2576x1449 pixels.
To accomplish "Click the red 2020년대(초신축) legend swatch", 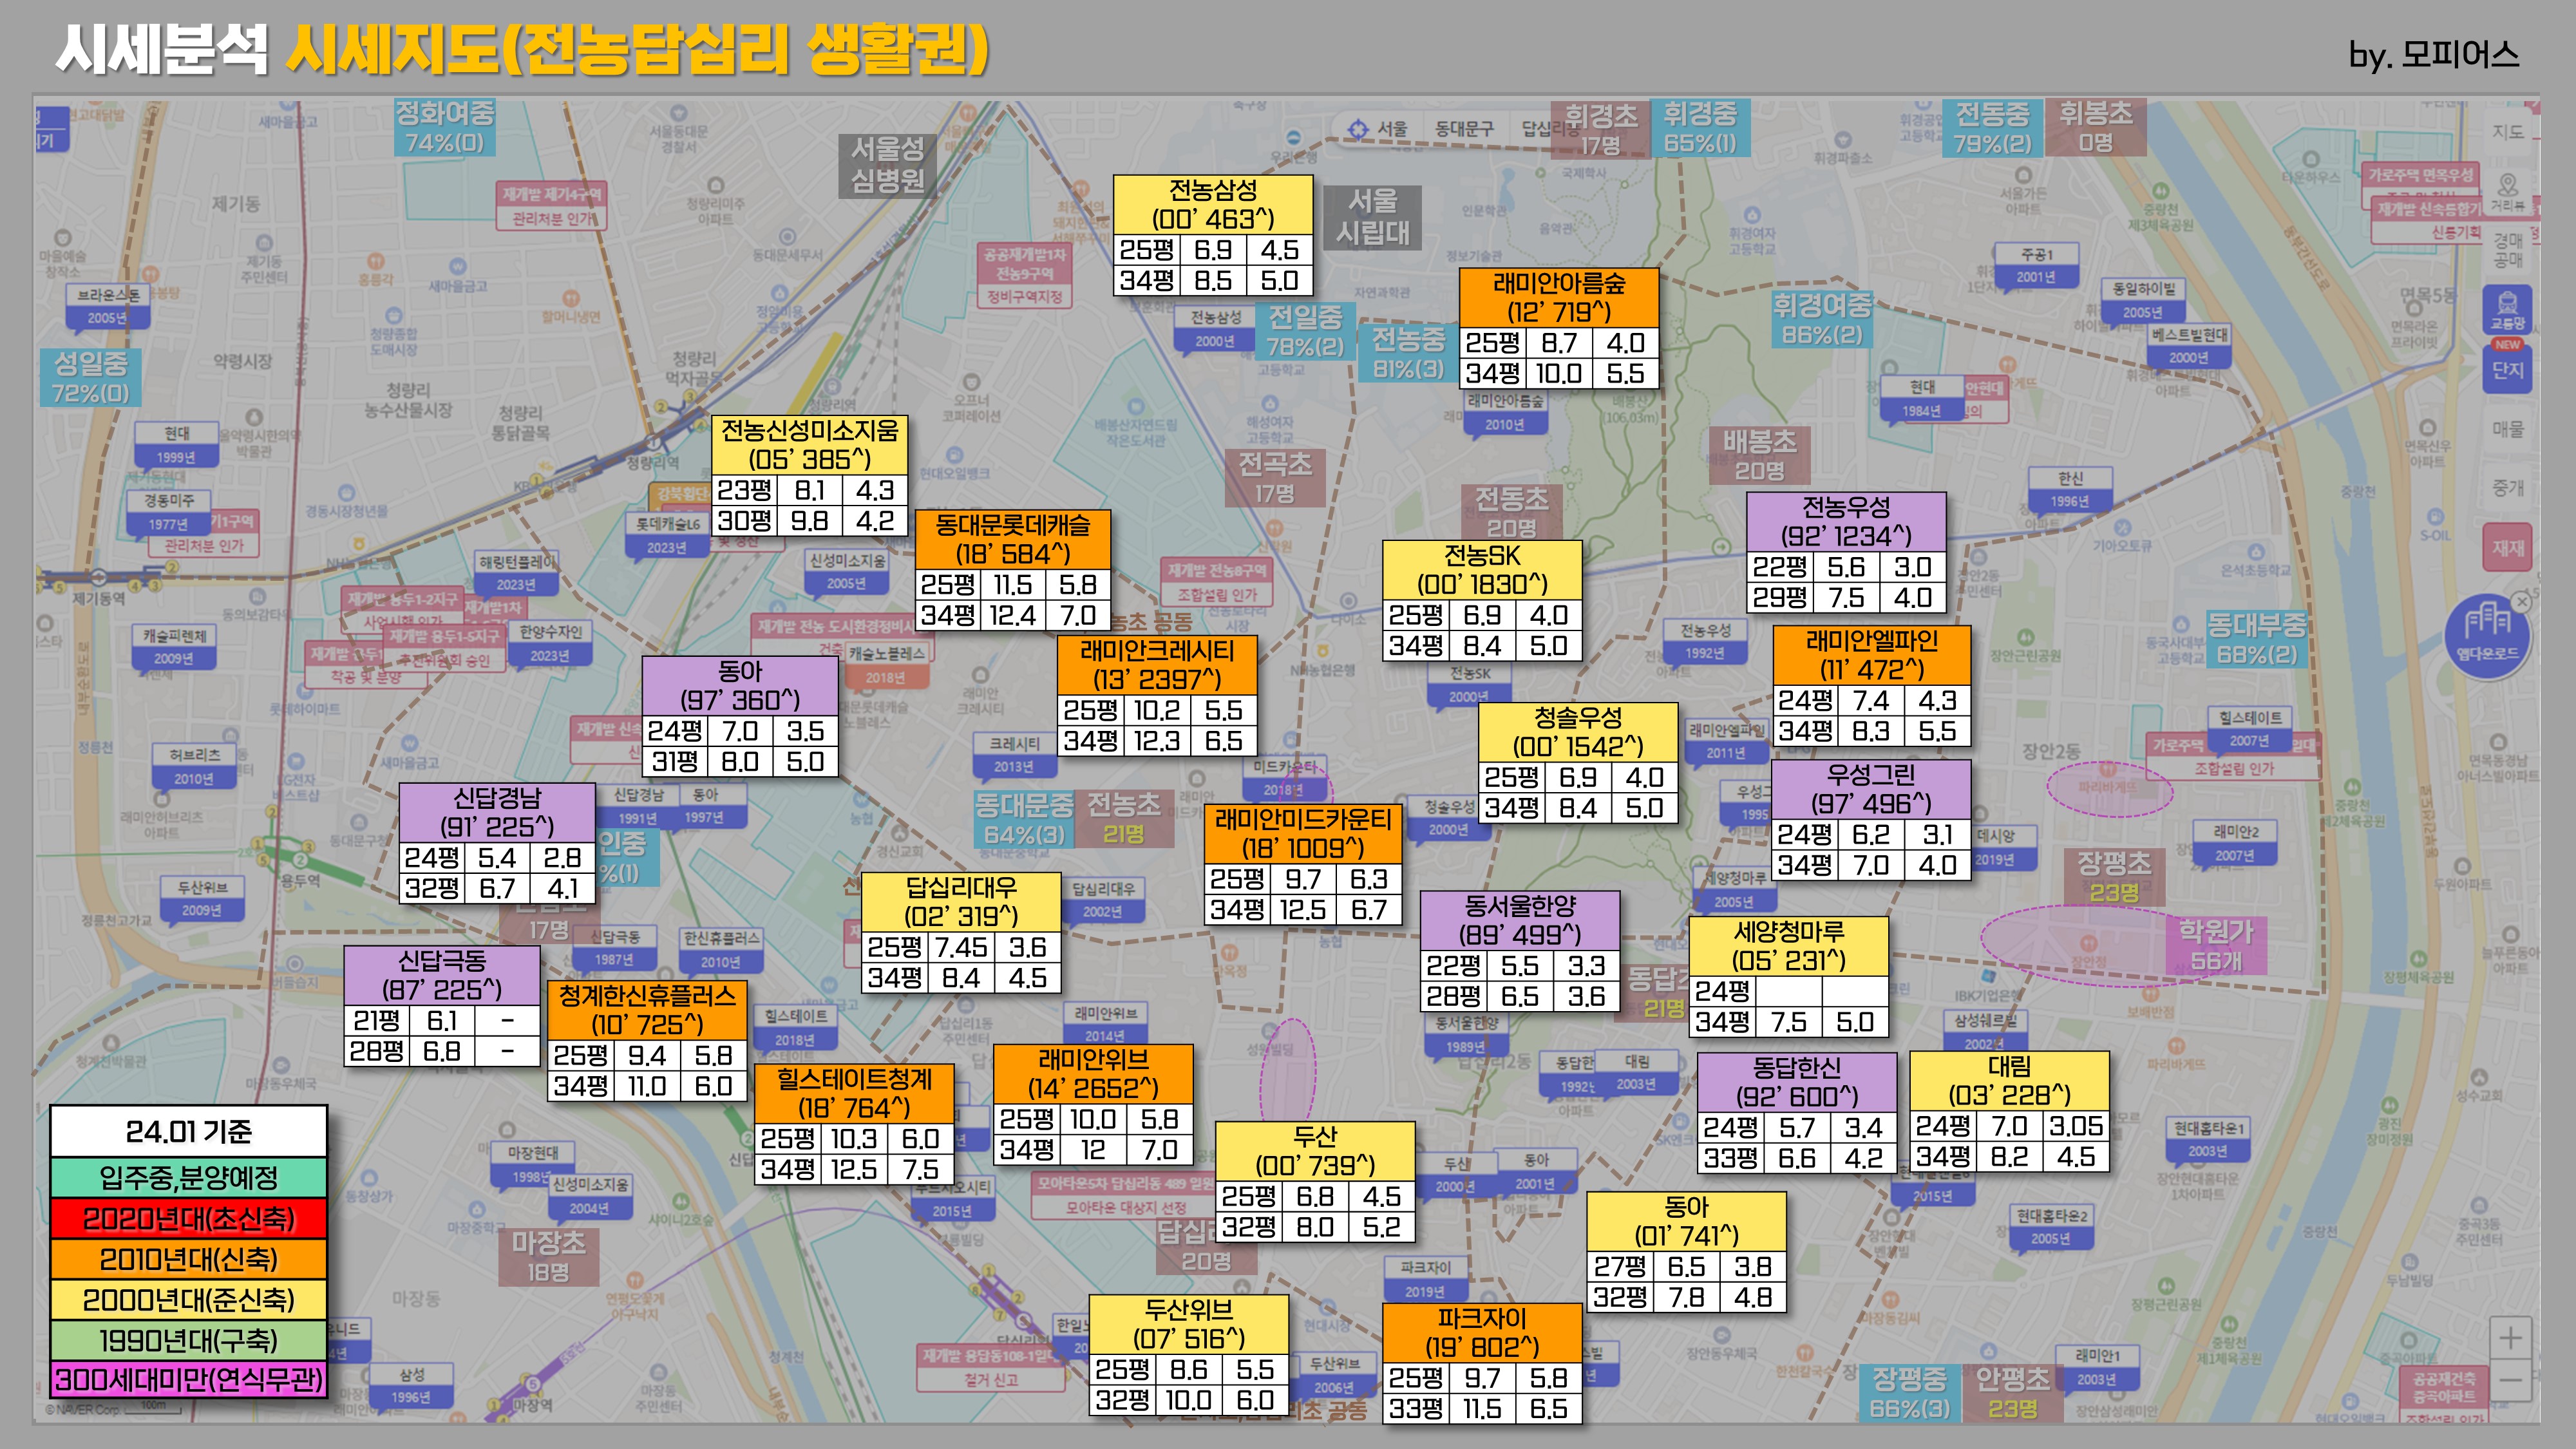I will point(189,1219).
